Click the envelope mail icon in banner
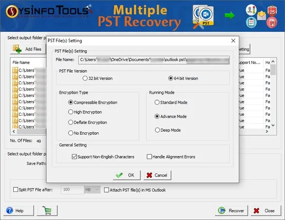This screenshot has width=285, height=220. click(262, 15)
